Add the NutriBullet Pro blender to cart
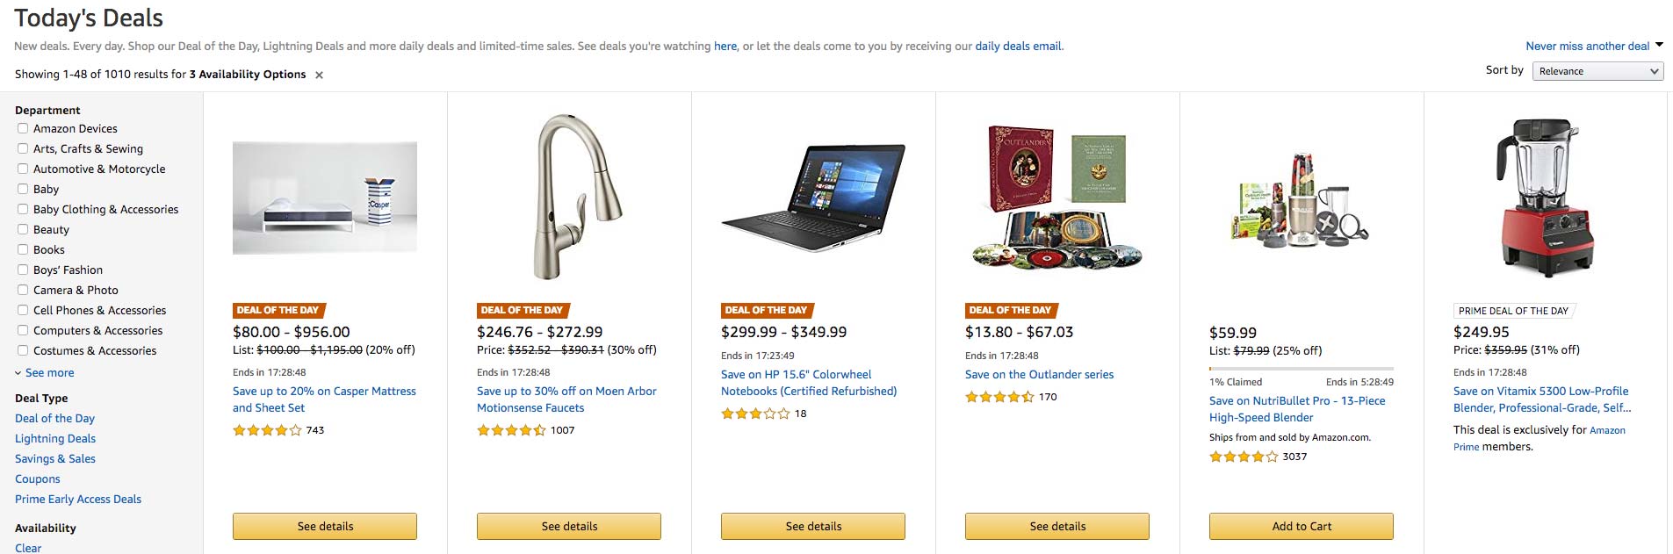Viewport: 1673px width, 554px height. pyautogui.click(x=1301, y=526)
